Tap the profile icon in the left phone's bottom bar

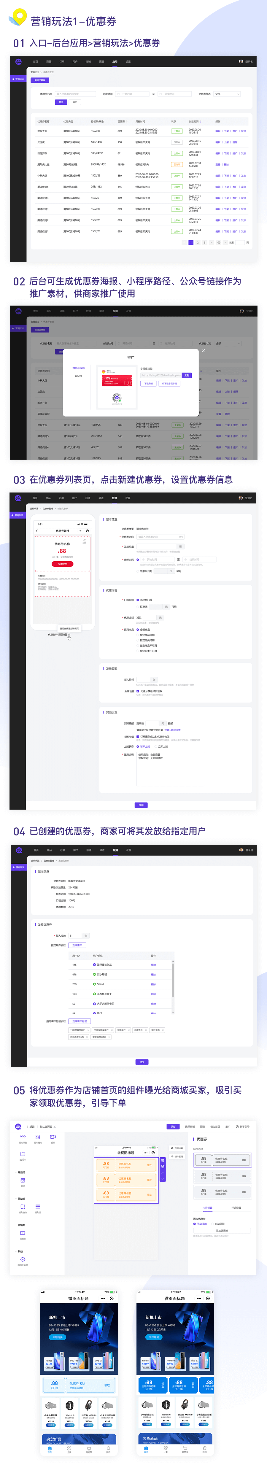pyautogui.click(x=109, y=1449)
